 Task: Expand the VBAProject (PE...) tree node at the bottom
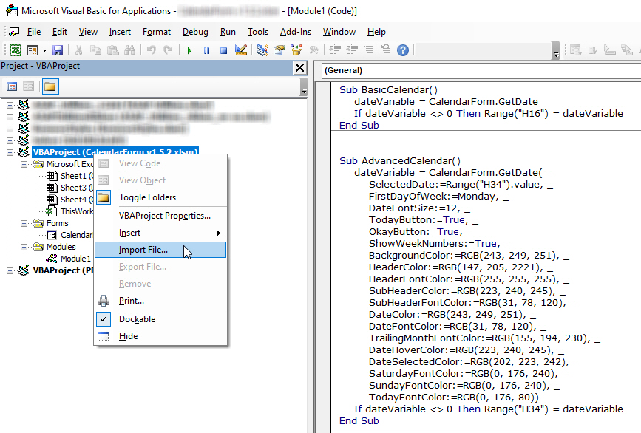coord(10,270)
